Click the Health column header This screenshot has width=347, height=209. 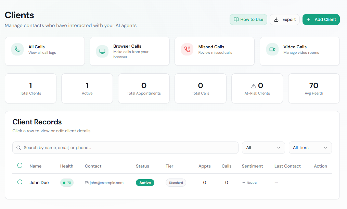tap(67, 166)
